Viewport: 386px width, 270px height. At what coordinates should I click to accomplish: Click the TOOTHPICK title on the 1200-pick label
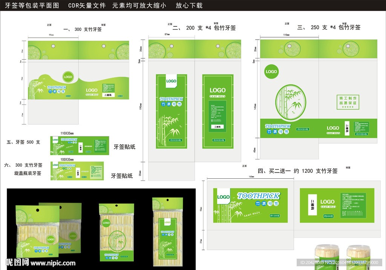259,196
